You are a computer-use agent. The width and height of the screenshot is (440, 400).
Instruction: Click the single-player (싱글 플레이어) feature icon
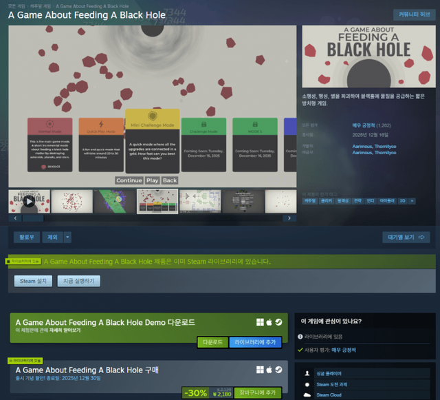[x=306, y=373]
